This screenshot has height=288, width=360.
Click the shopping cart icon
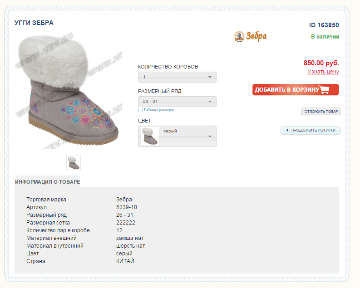tap(325, 89)
